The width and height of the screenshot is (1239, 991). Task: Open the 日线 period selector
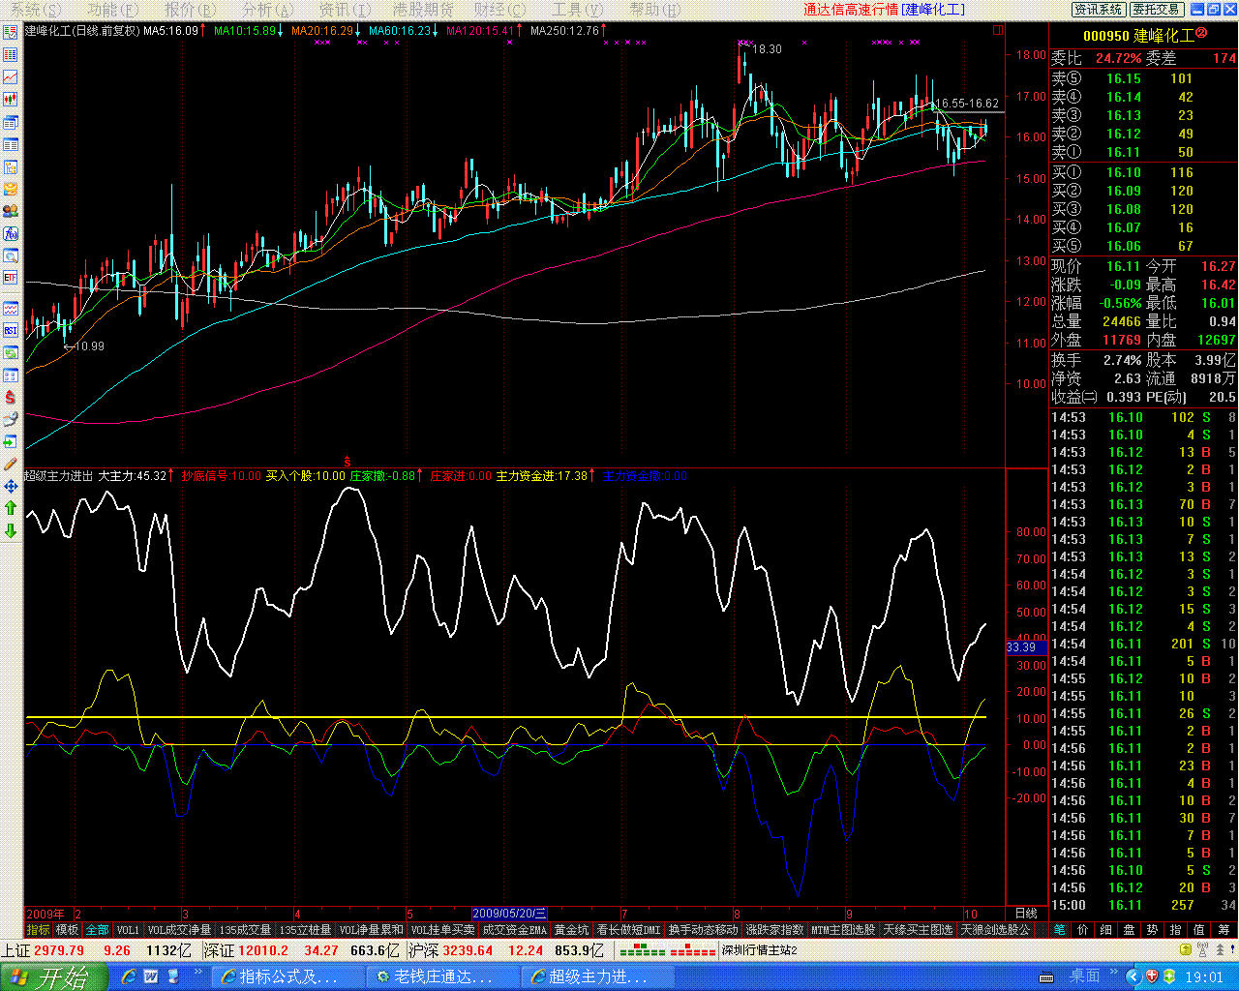(1025, 914)
